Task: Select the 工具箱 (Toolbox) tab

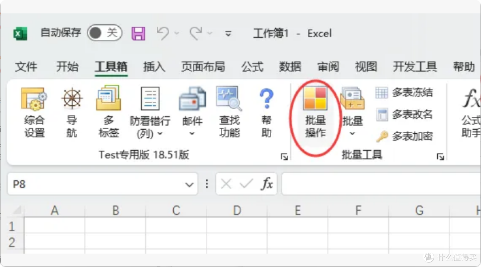Action: (111, 66)
